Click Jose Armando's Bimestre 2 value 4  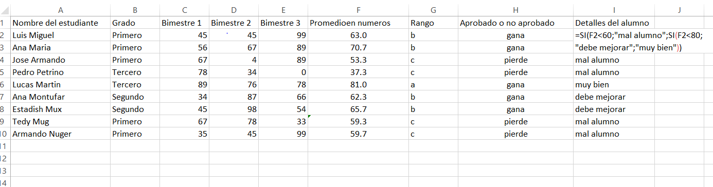coord(234,60)
